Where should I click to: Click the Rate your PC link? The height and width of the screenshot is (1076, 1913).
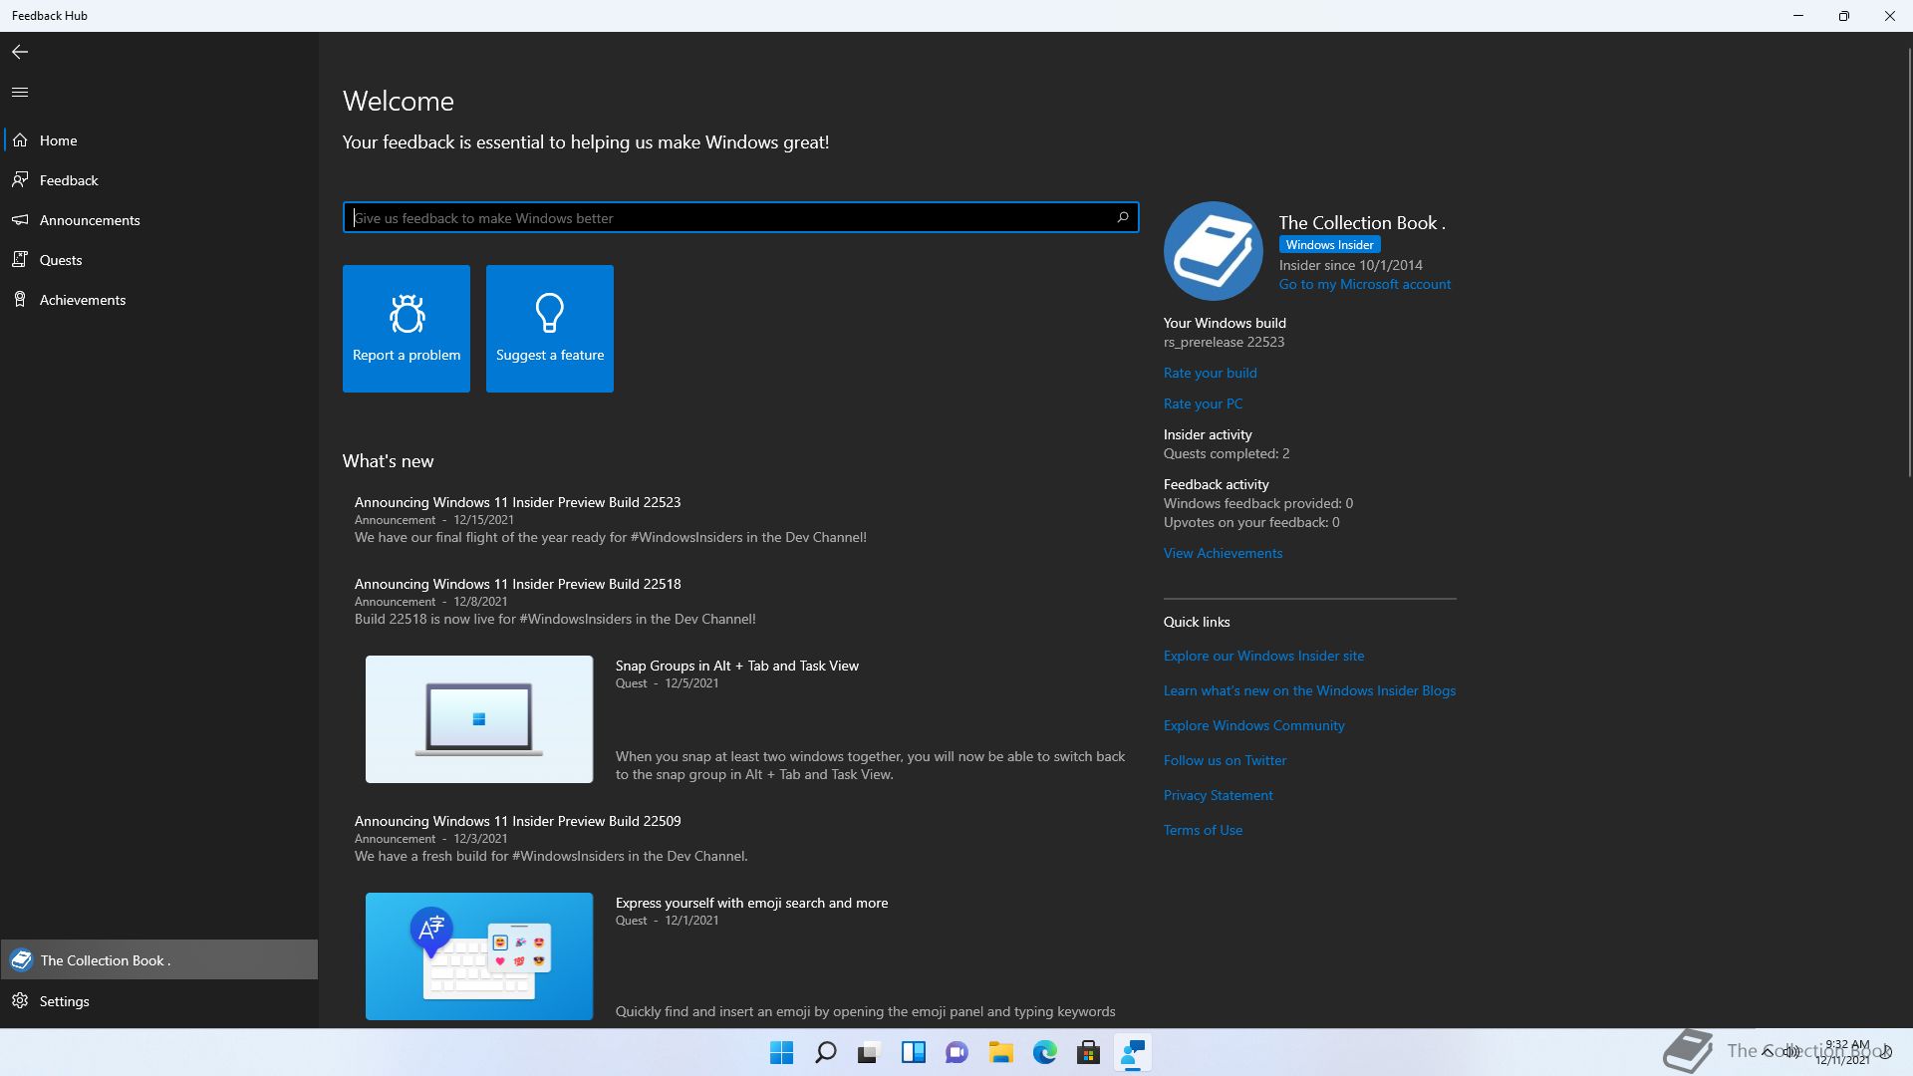pos(1203,403)
